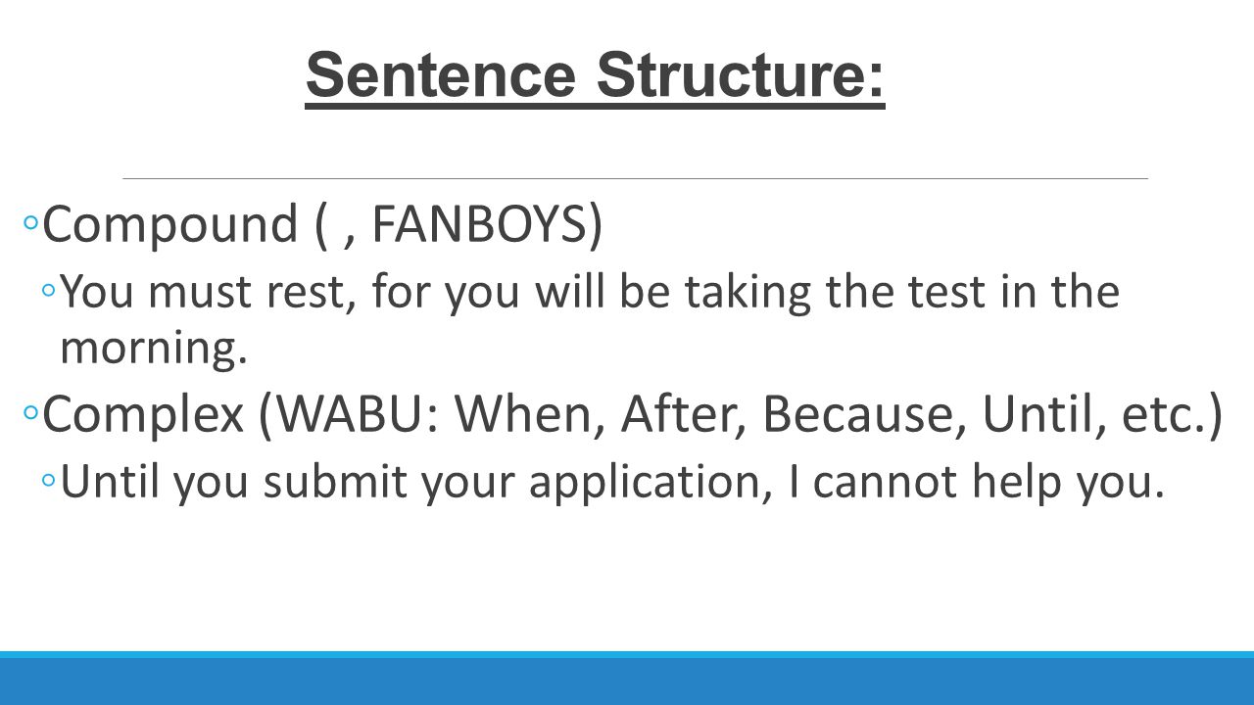Click the word 'Complex' in third bullet
Screen dimensions: 1254x705
click(x=143, y=415)
